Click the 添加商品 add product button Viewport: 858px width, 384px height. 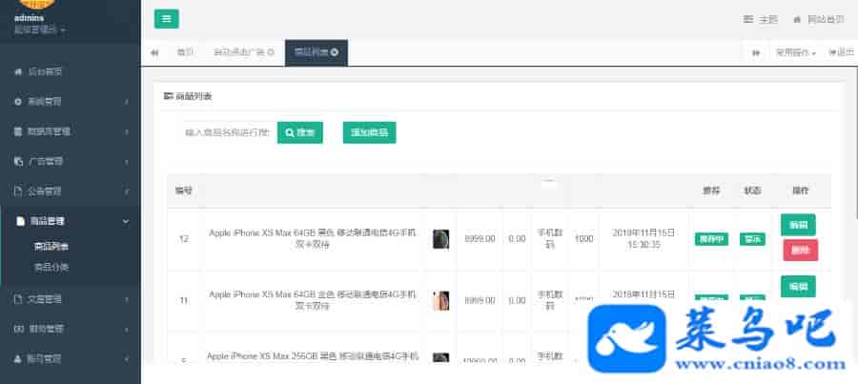point(369,132)
